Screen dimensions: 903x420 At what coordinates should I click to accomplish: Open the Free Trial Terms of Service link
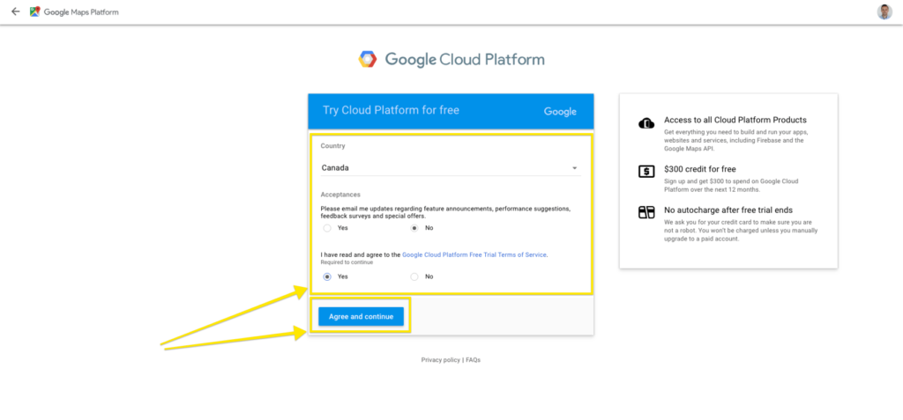(x=474, y=254)
